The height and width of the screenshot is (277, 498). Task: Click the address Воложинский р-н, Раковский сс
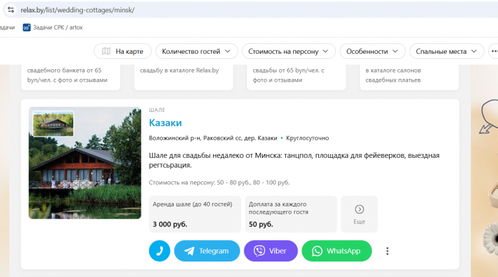[213, 138]
